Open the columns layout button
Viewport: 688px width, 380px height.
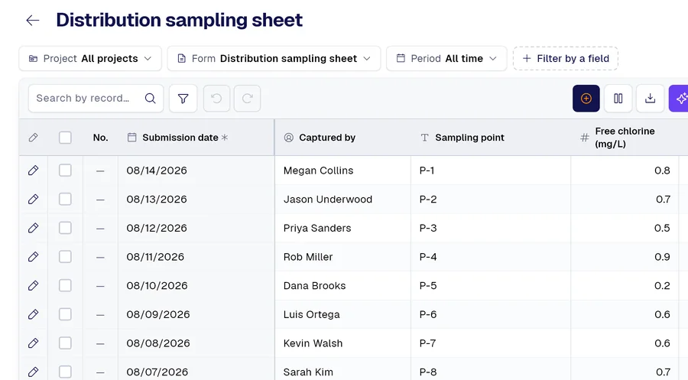click(x=618, y=99)
